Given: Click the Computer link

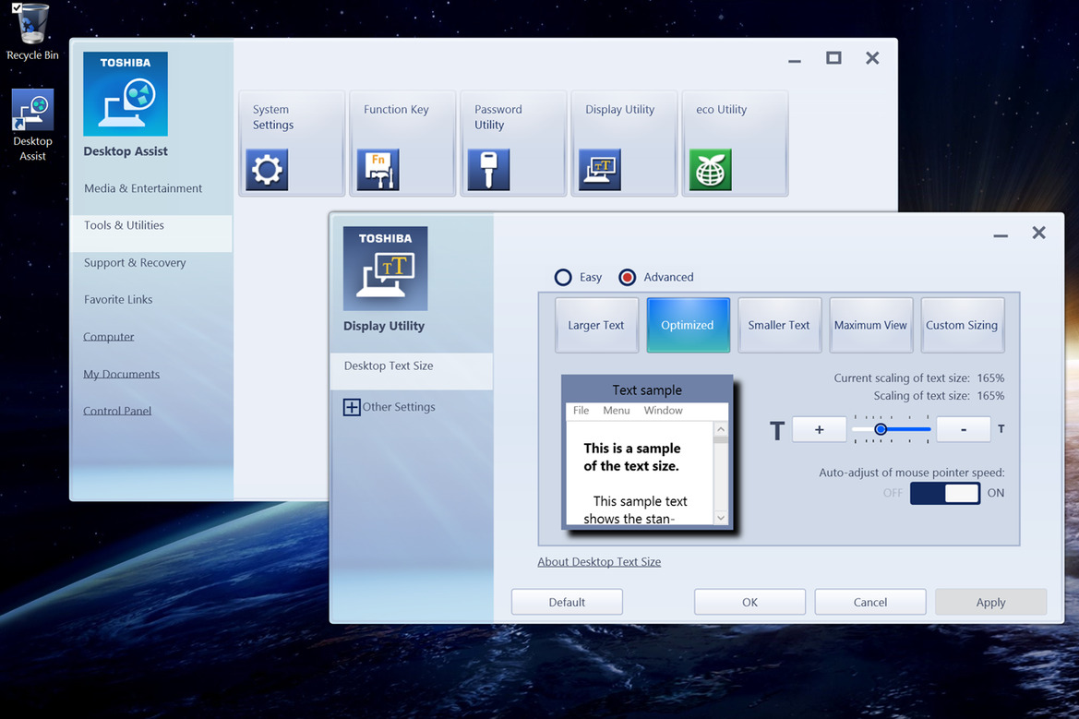Looking at the screenshot, I should (109, 337).
